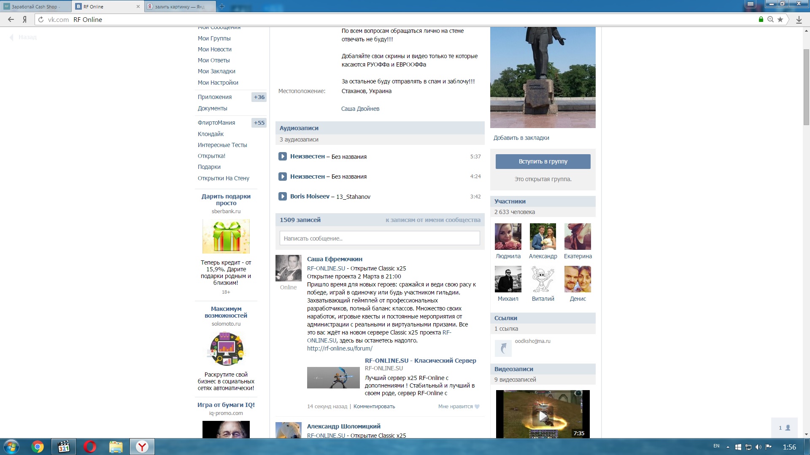Image resolution: width=810 pixels, height=455 pixels.
Task: Open Саша Двойнев profile link
Action: tap(360, 109)
